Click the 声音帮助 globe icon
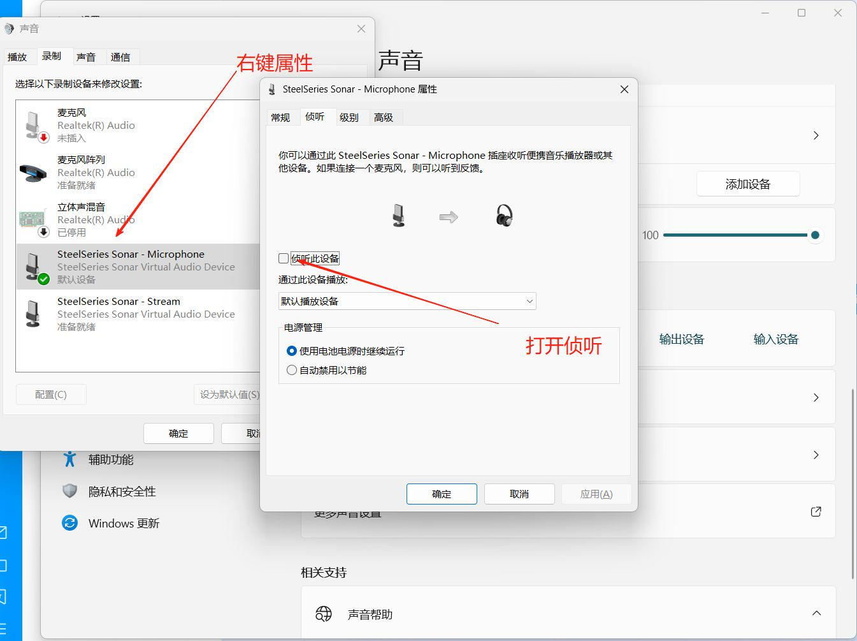857x641 pixels. point(324,614)
